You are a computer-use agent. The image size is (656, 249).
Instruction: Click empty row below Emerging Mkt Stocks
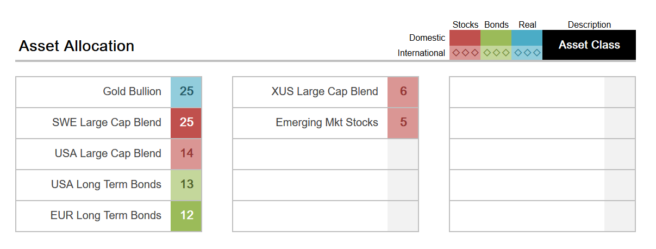pos(326,154)
